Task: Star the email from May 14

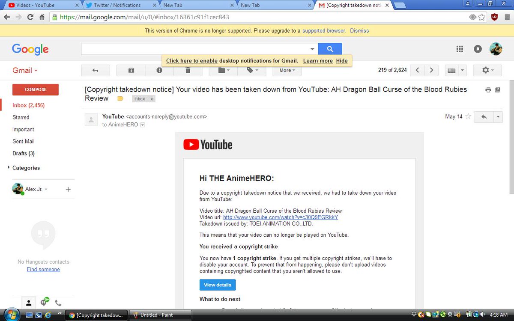Action: tap(468, 116)
